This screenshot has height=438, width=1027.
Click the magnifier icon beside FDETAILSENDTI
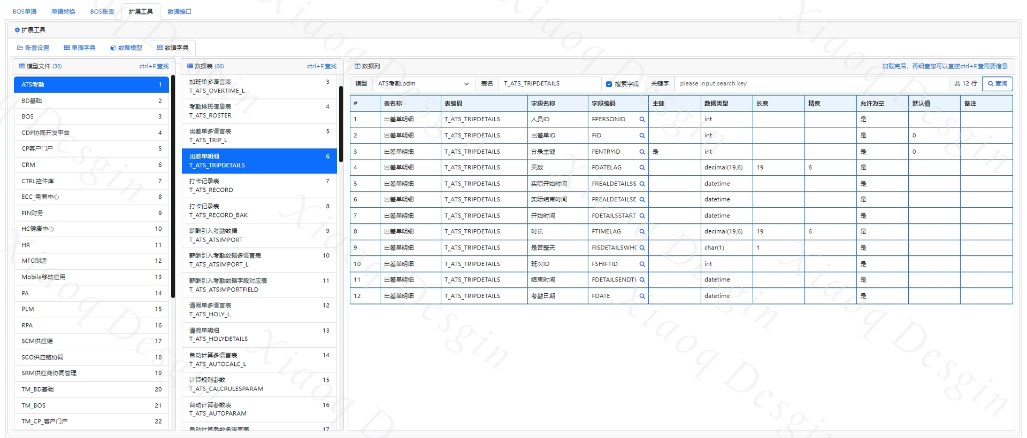click(x=642, y=280)
